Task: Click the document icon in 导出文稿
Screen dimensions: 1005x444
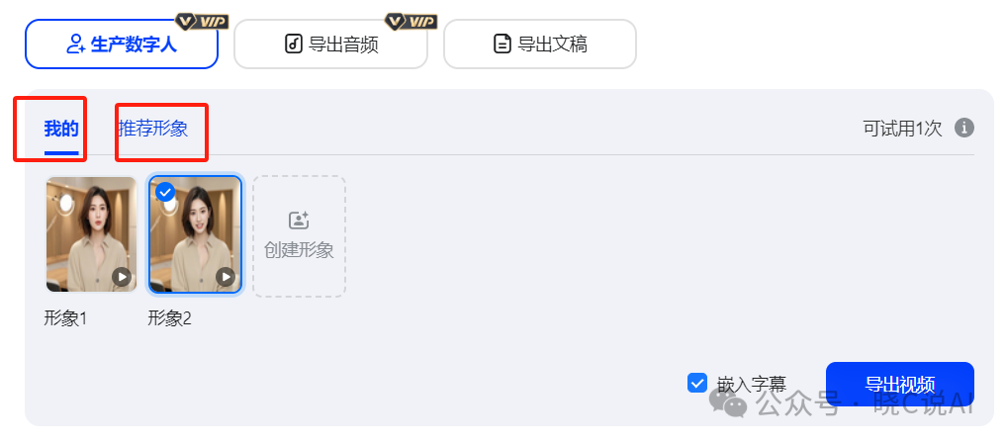Action: [x=502, y=44]
